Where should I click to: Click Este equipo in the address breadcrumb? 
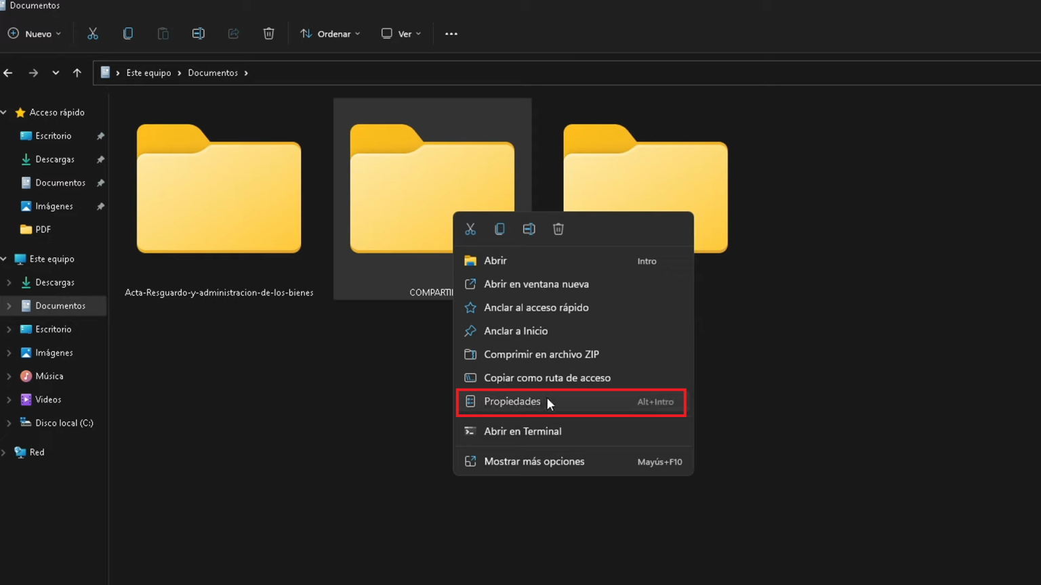click(148, 73)
